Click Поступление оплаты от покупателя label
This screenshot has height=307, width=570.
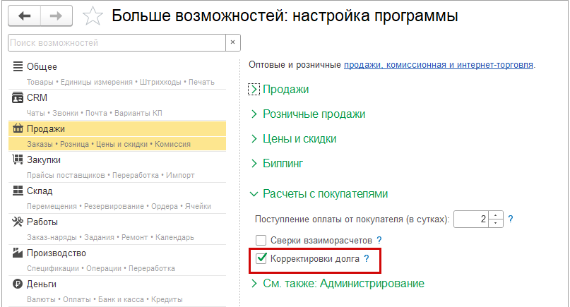(352, 219)
